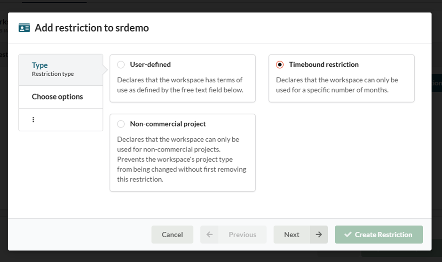Click the 'Add restriction to srdemo' title
The image size is (442, 262).
[x=92, y=28]
